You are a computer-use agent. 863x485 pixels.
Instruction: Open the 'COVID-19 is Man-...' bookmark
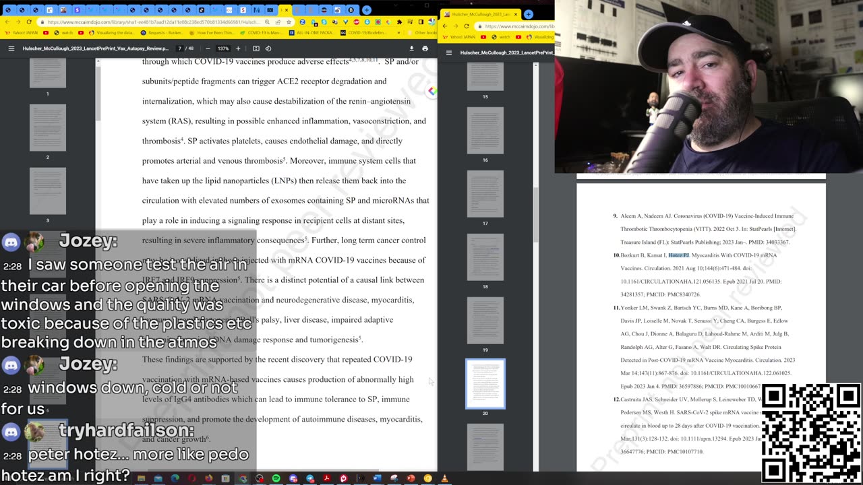(262, 32)
